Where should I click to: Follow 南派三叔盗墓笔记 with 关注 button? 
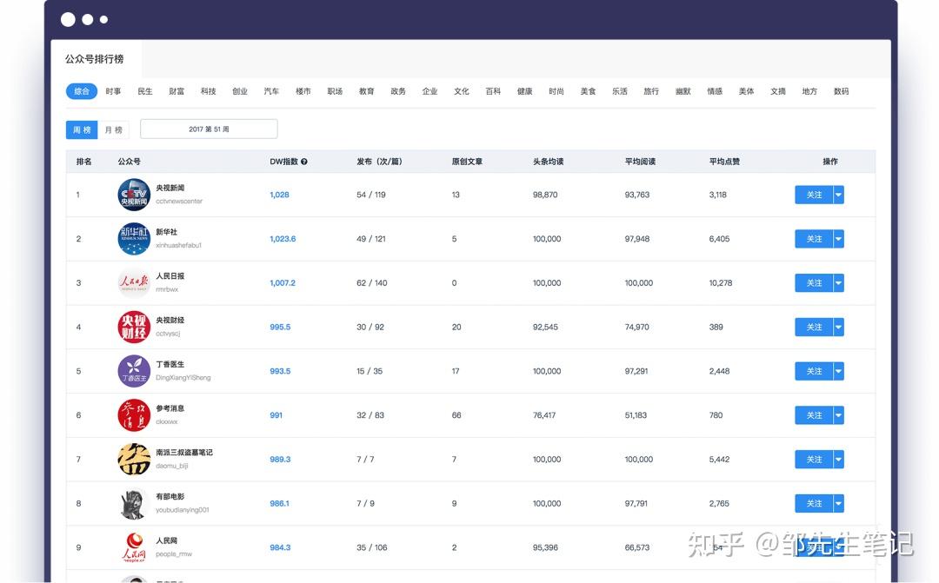(814, 459)
